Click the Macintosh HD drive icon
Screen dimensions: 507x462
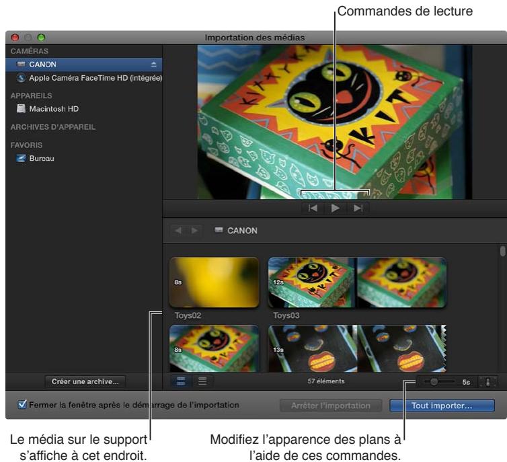(21, 109)
